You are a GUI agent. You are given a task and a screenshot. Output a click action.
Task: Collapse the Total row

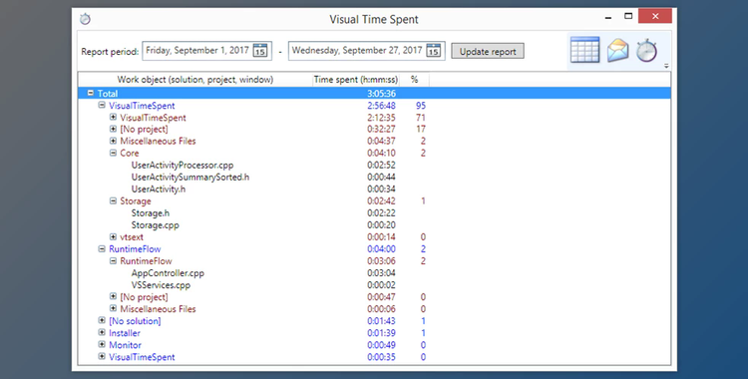pos(90,93)
